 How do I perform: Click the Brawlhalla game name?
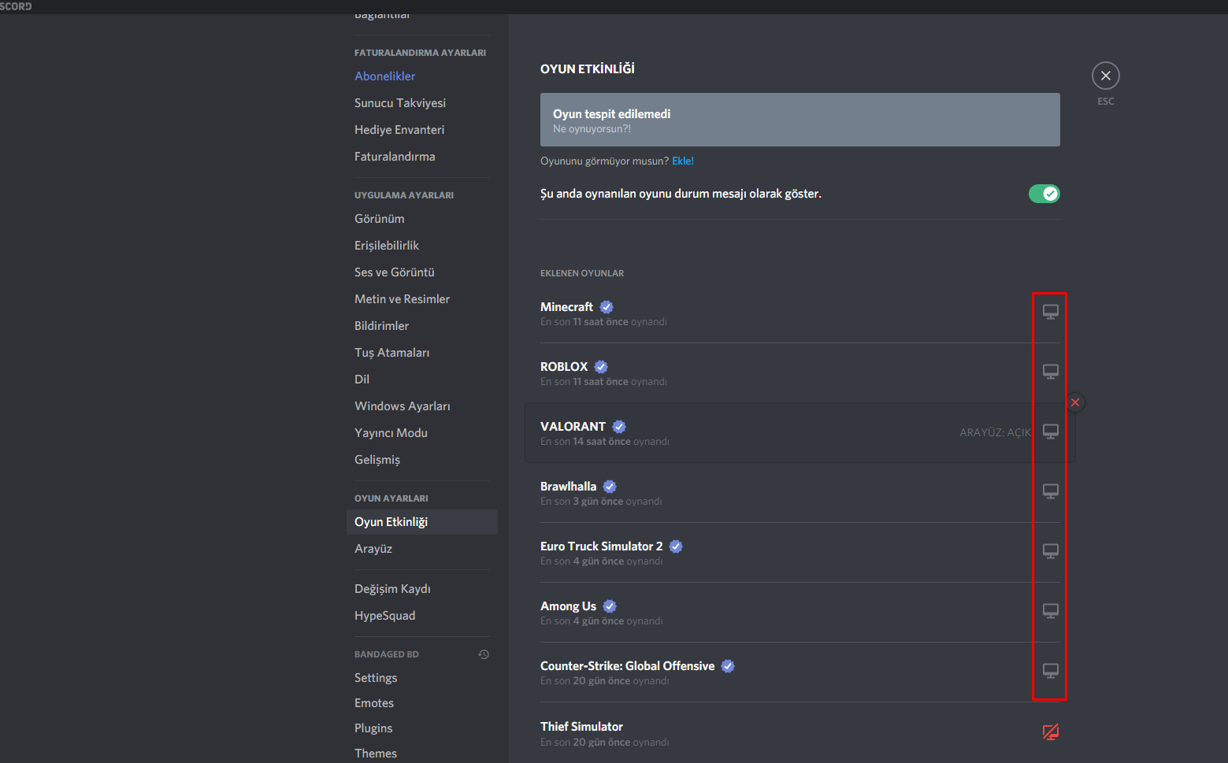click(568, 487)
